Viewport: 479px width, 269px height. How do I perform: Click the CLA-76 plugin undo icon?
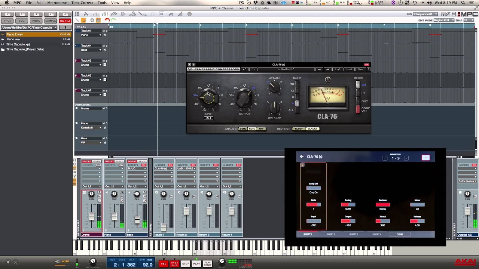(245, 69)
